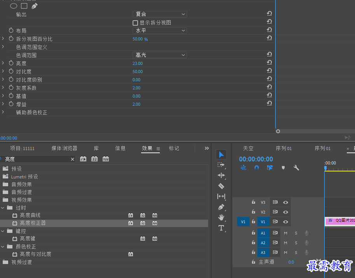Collapse the 颜色校正 folder
Image resolution: width=355 pixels, height=278 pixels.
pos(3,247)
